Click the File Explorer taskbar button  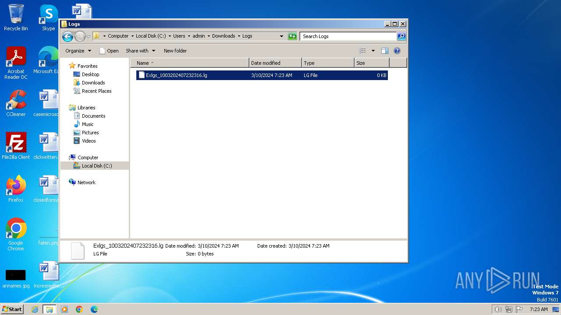50,309
